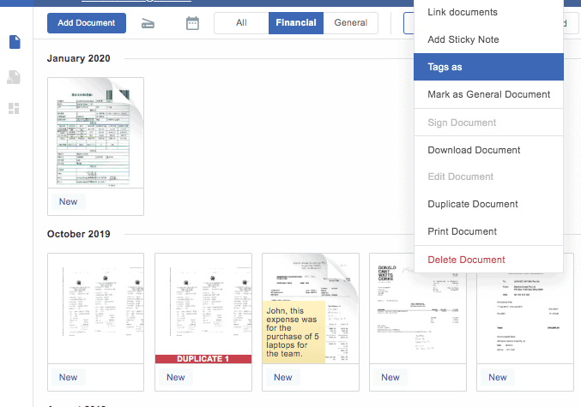Open the calendar date filter icon

pos(192,23)
